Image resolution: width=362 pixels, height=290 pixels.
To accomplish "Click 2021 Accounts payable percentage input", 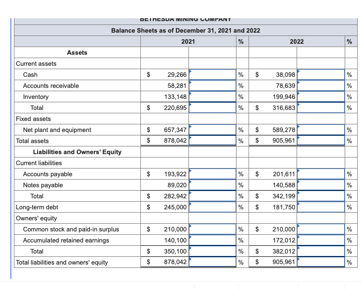I will pos(212,174).
